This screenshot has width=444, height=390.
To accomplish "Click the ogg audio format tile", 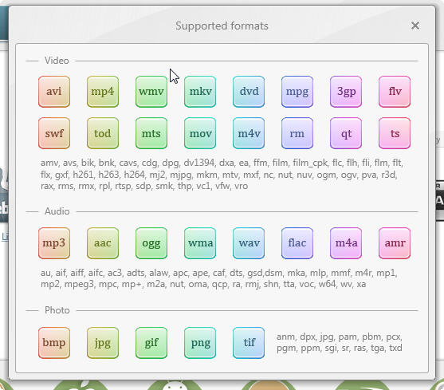I will 151,243.
